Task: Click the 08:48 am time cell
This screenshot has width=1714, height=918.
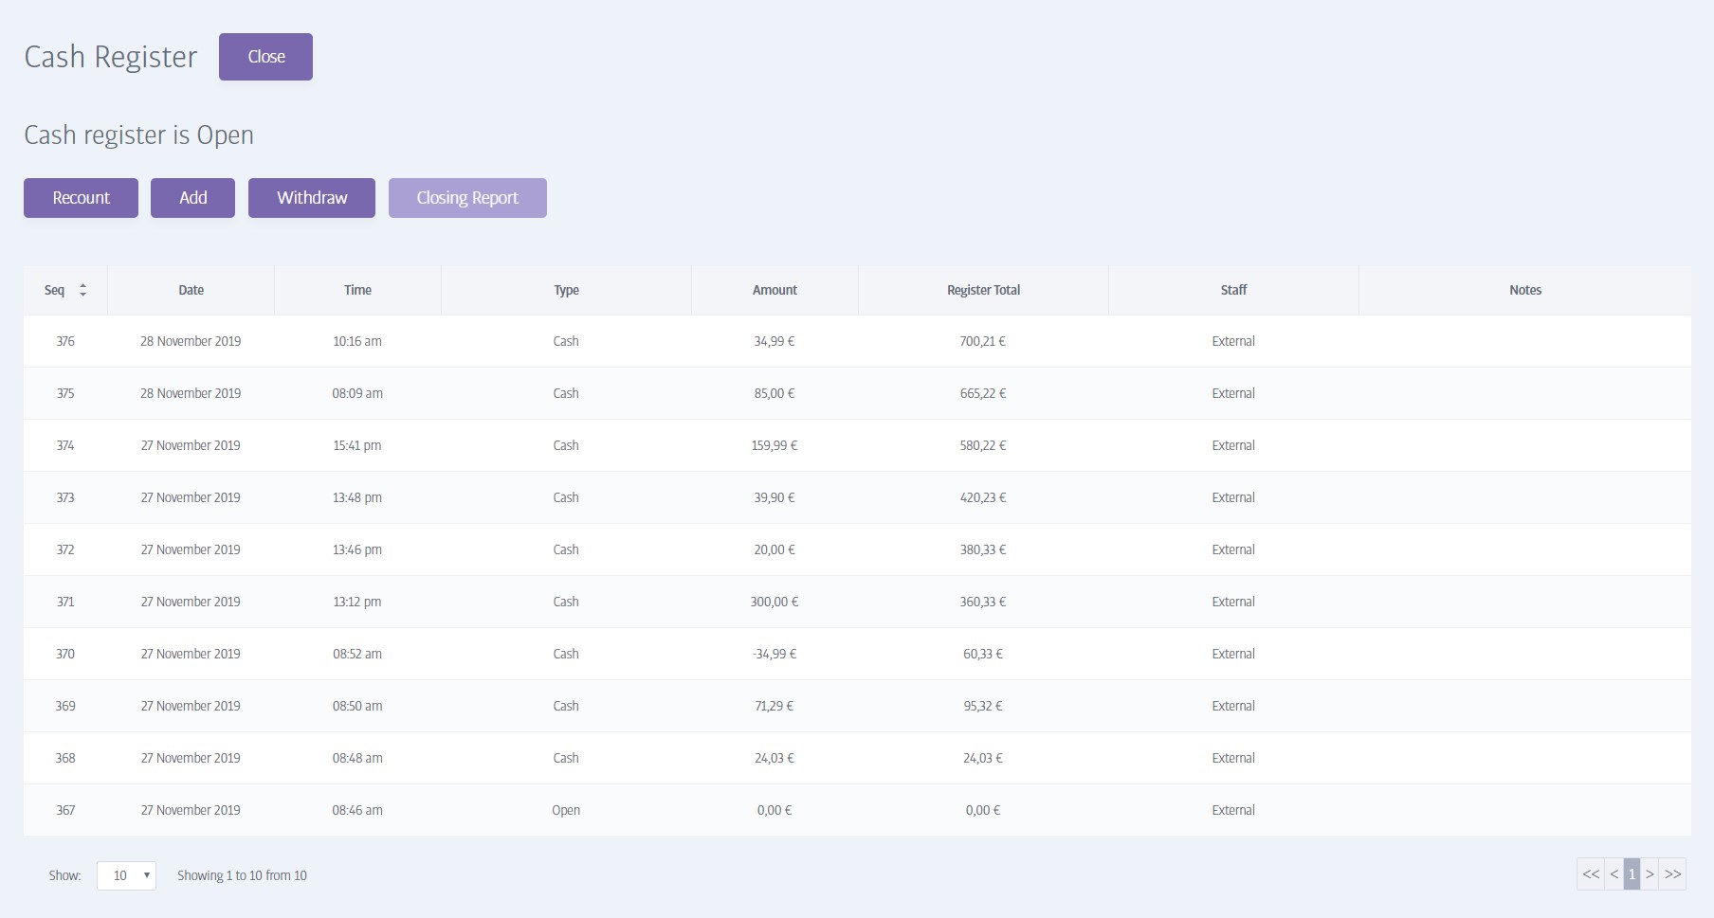Action: [x=357, y=758]
